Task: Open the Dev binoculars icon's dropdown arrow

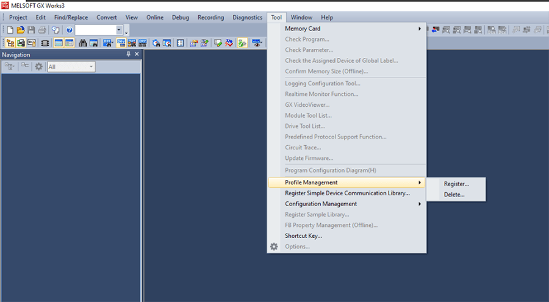Action: [112, 42]
